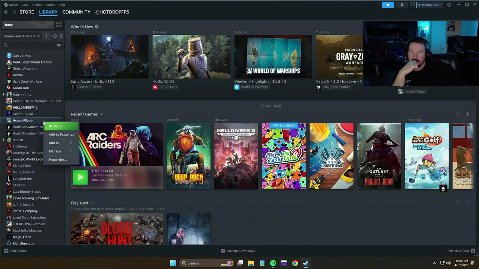Click the sort-by-recent clock icon in sidebar
This screenshot has width=479, height=269.
tap(55, 36)
